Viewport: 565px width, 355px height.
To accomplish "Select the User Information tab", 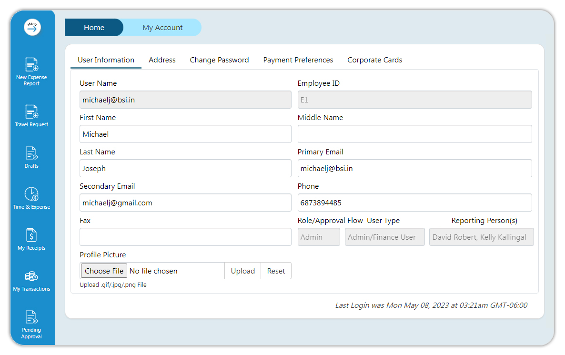I will coord(106,60).
